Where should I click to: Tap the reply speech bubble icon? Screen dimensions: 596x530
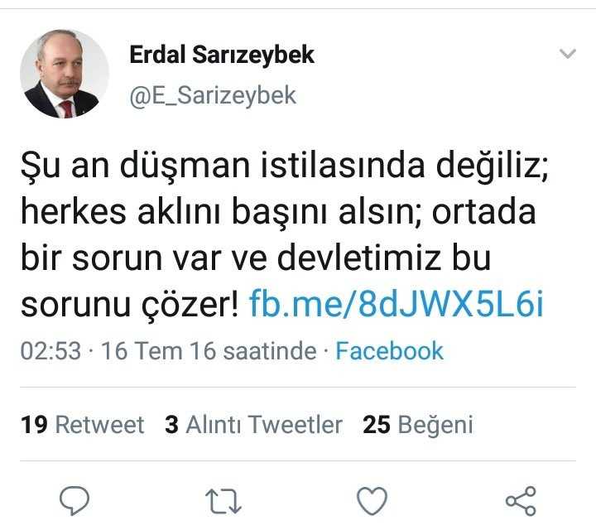74,500
